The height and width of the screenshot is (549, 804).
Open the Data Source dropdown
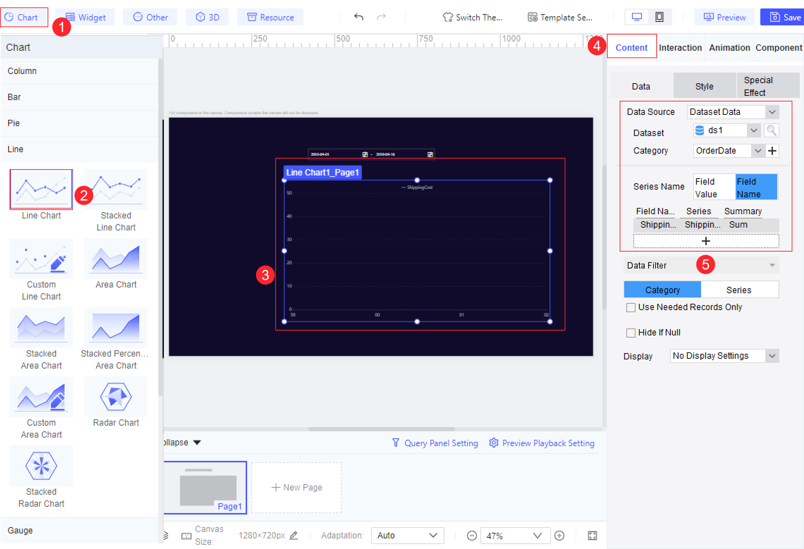tap(733, 112)
